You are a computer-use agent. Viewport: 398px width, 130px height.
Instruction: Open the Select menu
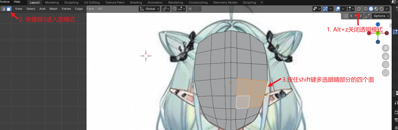(x=31, y=9)
